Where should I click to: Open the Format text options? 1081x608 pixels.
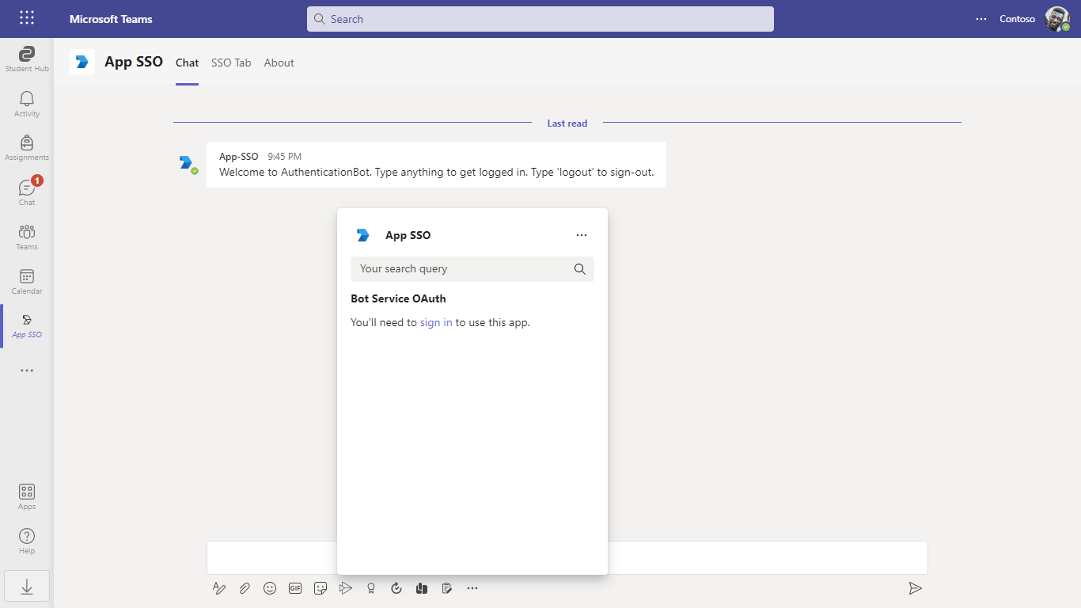click(x=219, y=588)
